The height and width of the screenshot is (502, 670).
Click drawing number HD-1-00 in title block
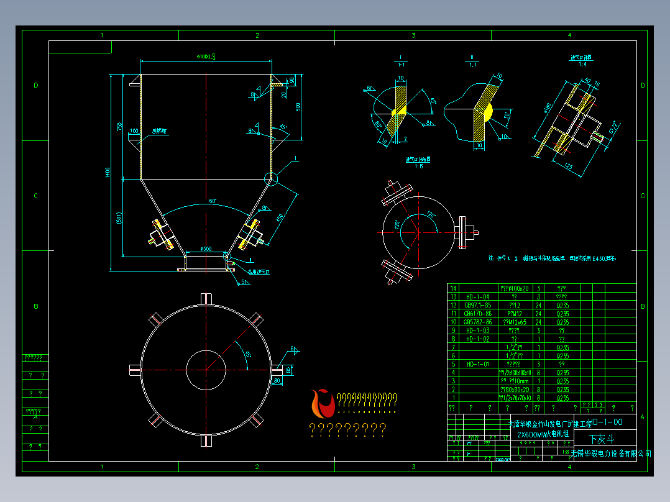click(x=605, y=422)
